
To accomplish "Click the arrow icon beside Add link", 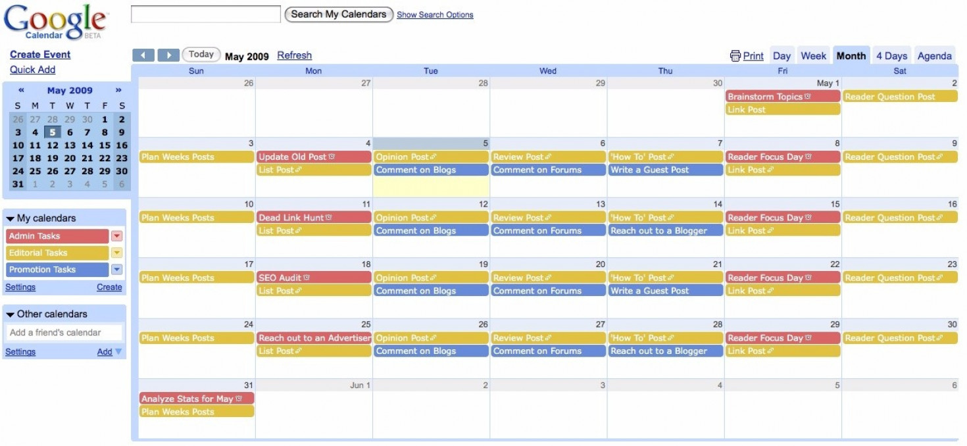I will tap(118, 352).
